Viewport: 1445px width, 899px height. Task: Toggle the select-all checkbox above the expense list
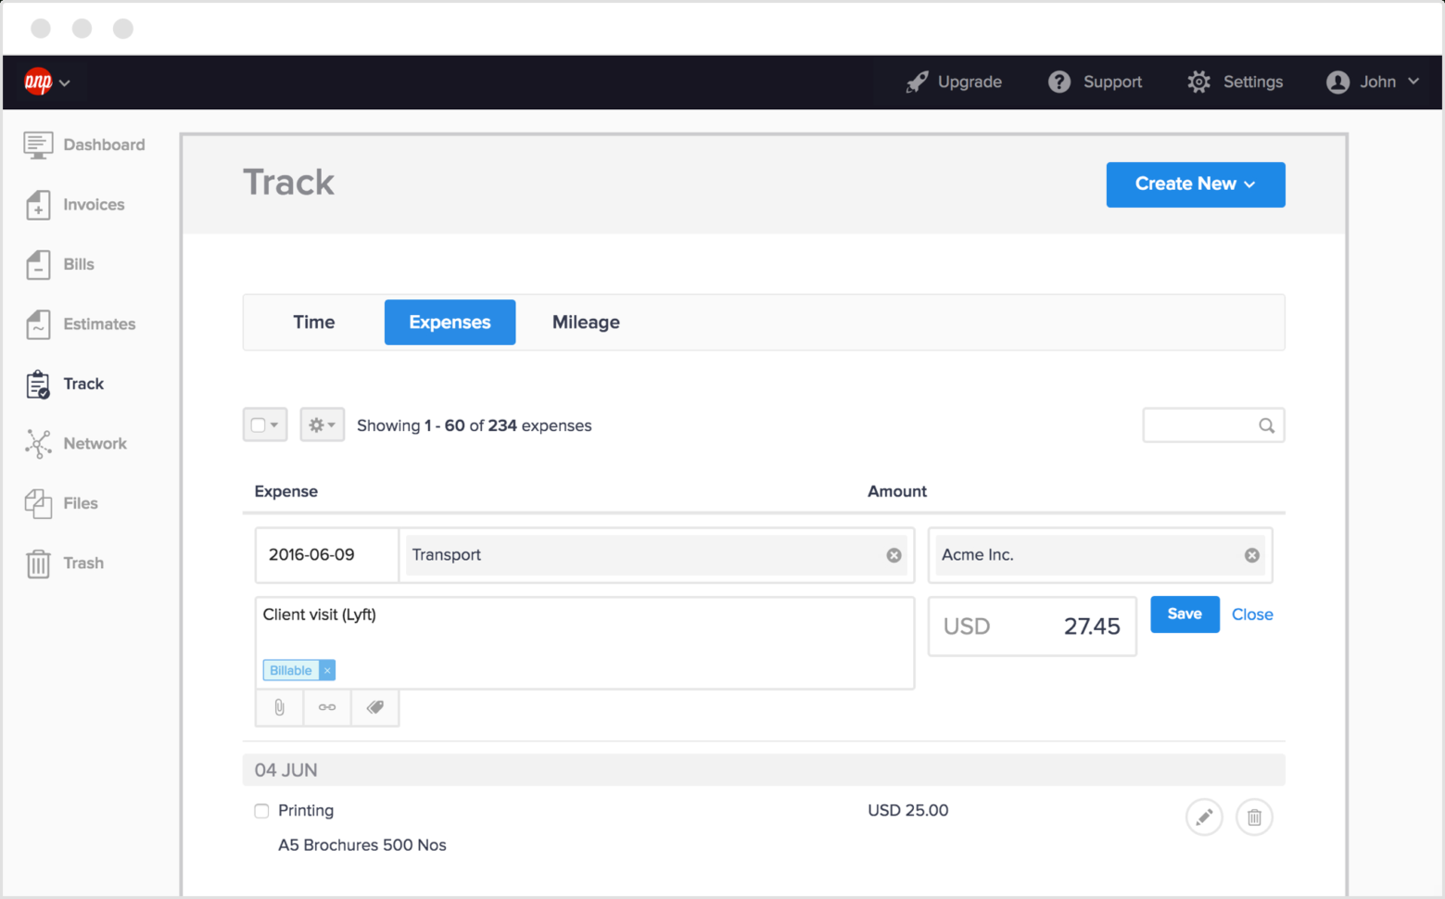264,424
